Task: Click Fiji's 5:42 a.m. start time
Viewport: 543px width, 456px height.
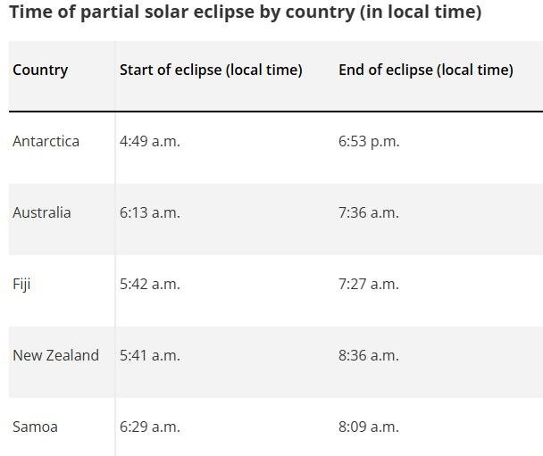Action: [x=150, y=284]
